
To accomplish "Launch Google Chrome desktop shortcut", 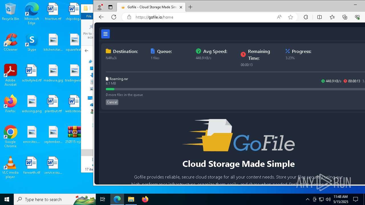I will (11, 137).
